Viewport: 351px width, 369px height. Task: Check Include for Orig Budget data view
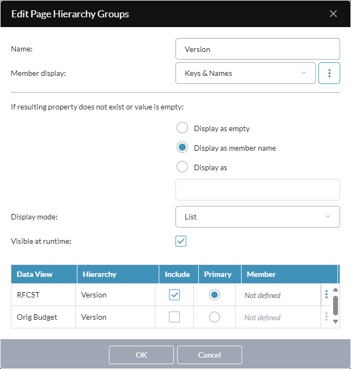click(174, 317)
